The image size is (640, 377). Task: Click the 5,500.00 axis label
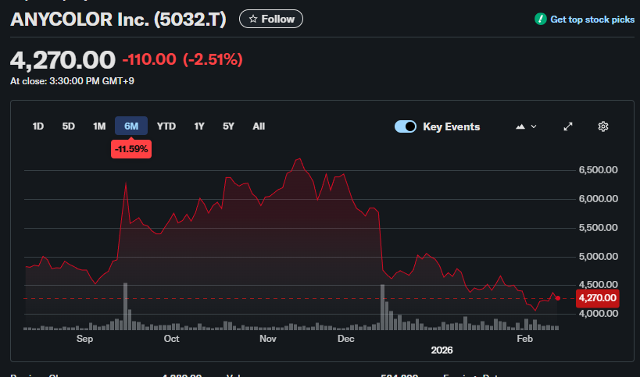pyautogui.click(x=598, y=228)
